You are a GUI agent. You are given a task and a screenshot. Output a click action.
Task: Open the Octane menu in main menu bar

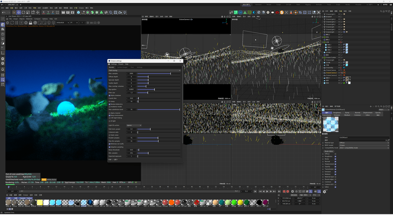(x=81, y=8)
